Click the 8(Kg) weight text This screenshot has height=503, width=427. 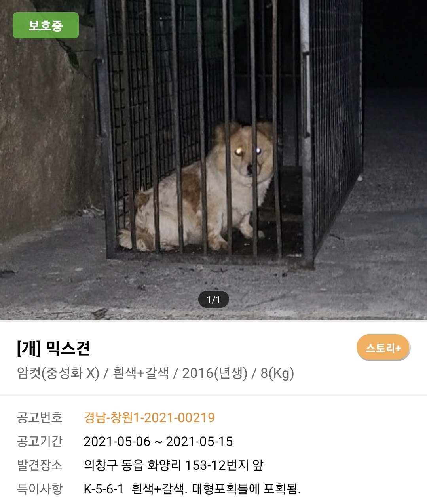[277, 373]
